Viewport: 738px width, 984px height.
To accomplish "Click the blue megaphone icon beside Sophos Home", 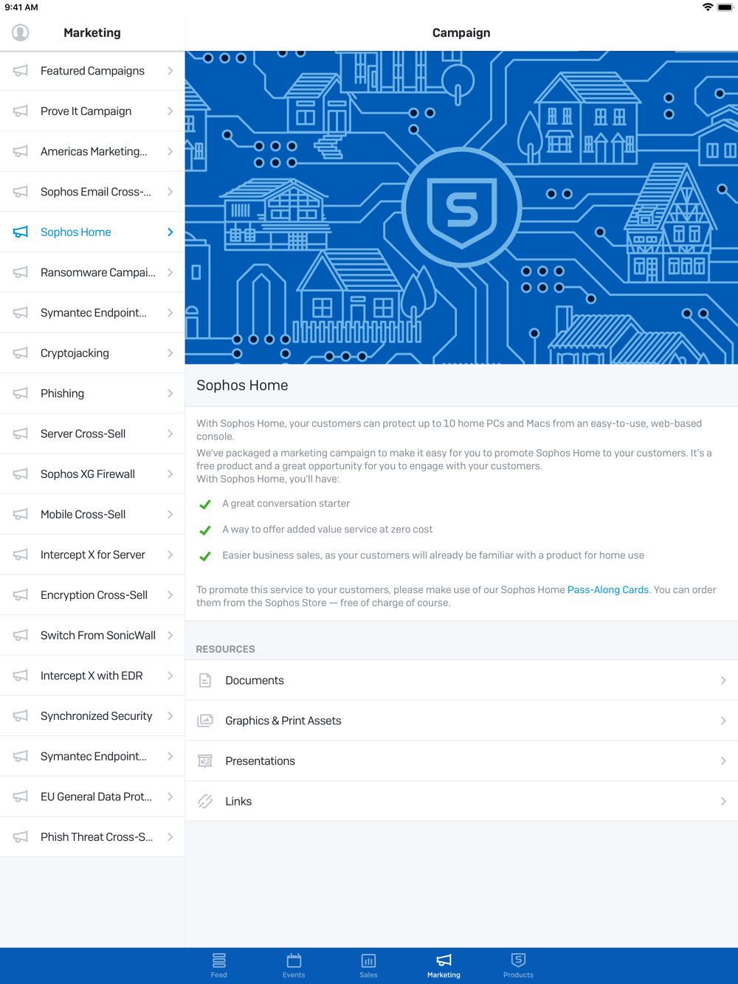I will tap(21, 232).
